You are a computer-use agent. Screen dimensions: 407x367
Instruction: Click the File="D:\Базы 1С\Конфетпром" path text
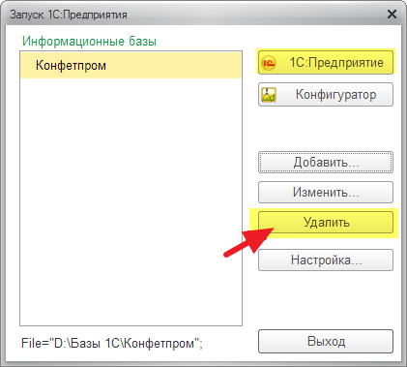pos(112,343)
